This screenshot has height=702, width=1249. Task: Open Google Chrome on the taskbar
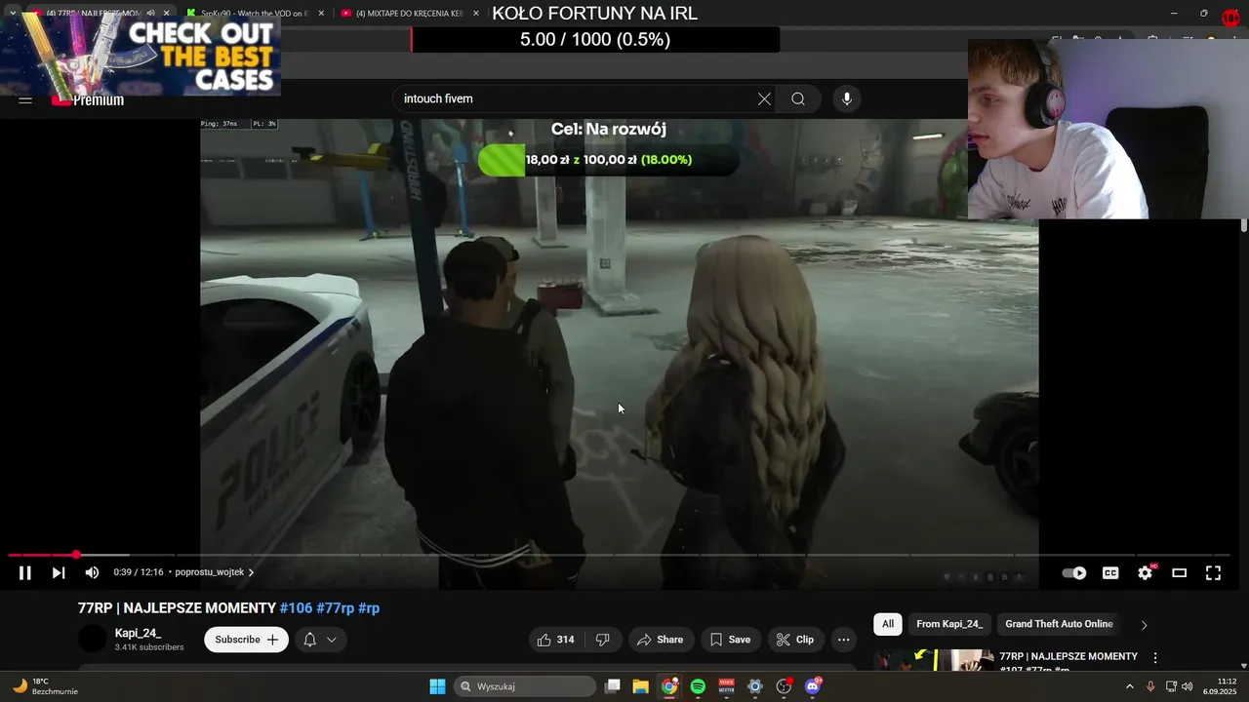(x=669, y=686)
